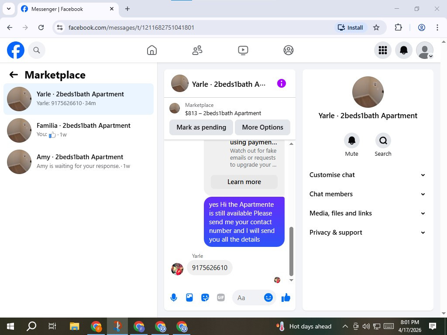
Task: Expand Privacy & support section
Action: coord(368,232)
